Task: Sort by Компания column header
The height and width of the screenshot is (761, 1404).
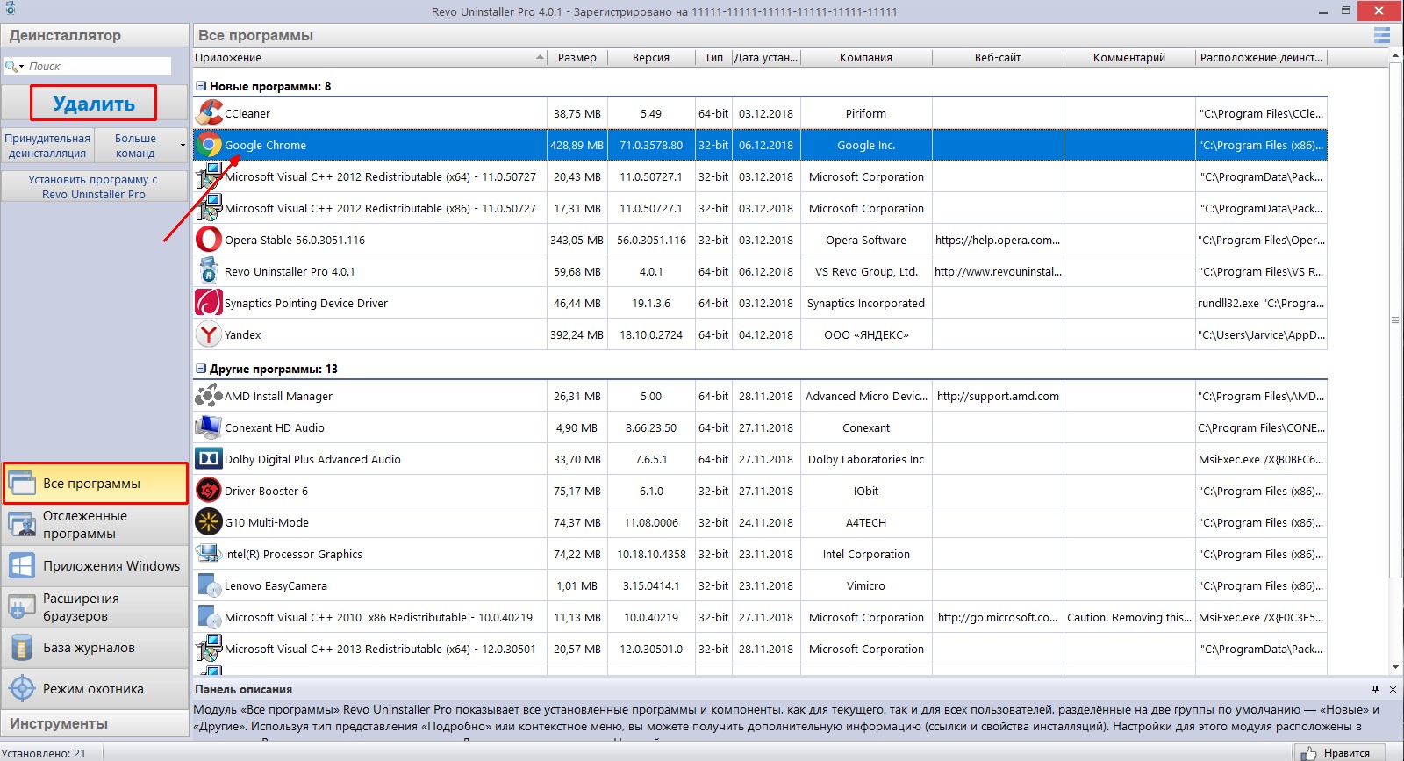Action: point(866,57)
